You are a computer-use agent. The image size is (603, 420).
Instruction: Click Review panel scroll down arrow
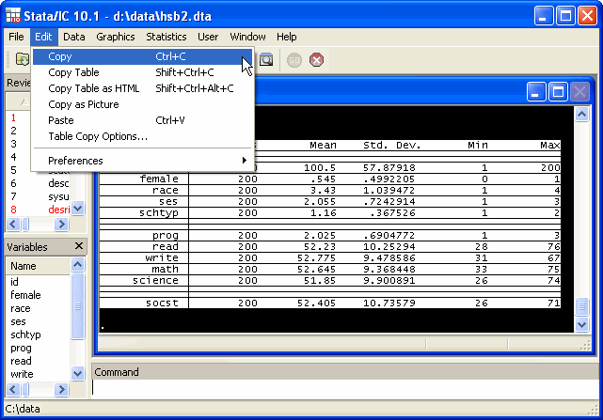(x=78, y=209)
